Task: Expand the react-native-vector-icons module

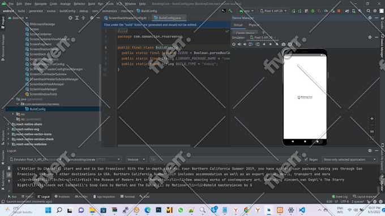Action: pyautogui.click(x=8, y=134)
